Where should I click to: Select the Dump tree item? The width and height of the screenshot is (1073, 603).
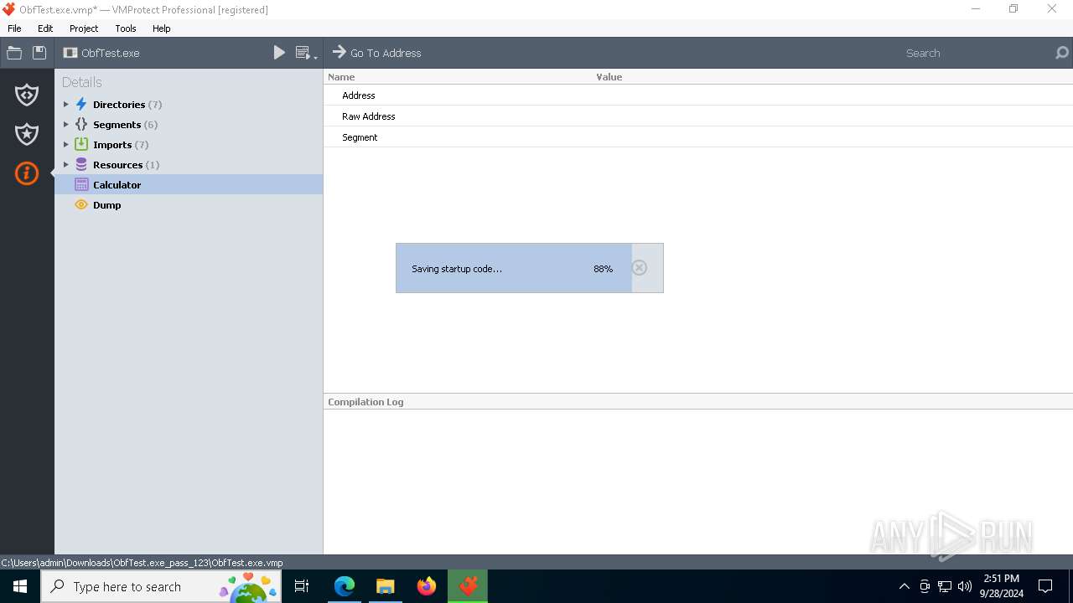(x=189, y=205)
